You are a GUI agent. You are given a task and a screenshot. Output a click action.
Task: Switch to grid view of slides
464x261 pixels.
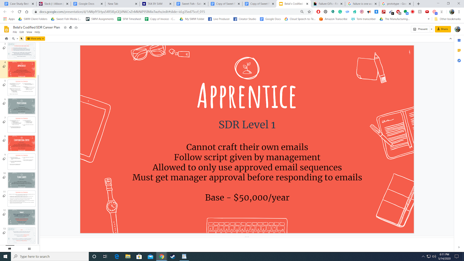tap(29, 249)
